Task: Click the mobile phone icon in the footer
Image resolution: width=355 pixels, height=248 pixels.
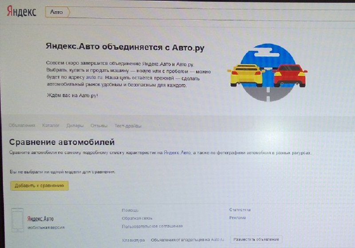Action: tap(18, 220)
